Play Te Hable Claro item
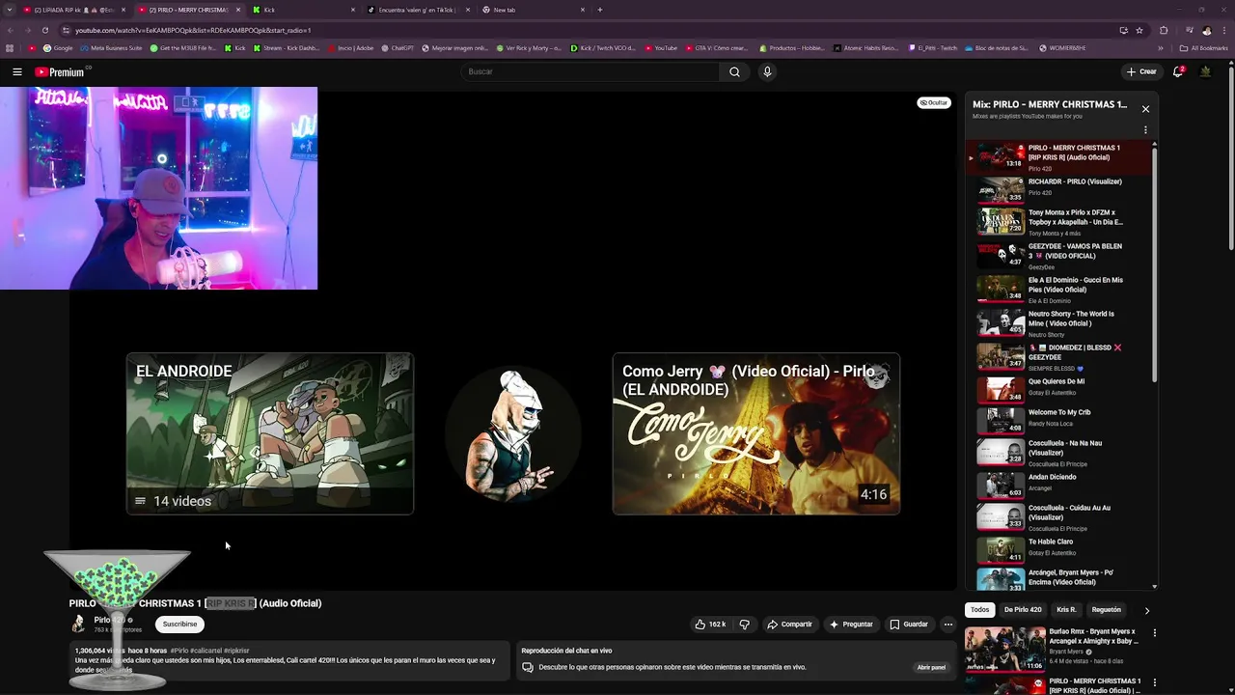 pyautogui.click(x=1059, y=548)
